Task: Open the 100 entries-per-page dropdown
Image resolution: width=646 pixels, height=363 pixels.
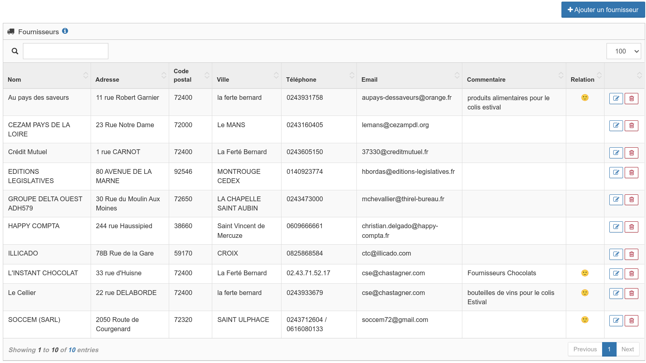Action: tap(623, 51)
